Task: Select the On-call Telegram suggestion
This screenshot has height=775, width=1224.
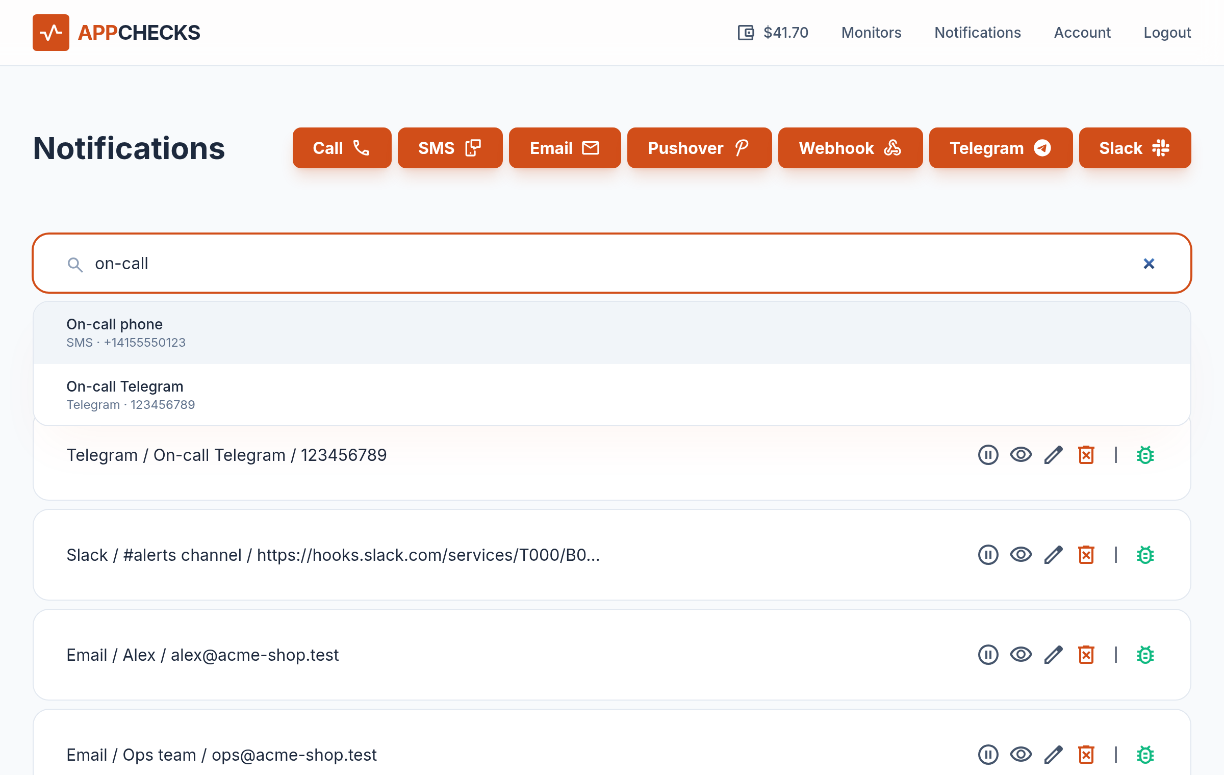Action: (x=612, y=395)
